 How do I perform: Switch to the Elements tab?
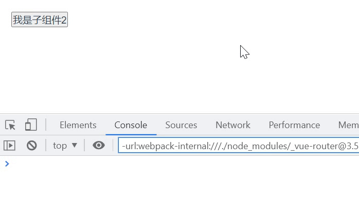coord(78,125)
